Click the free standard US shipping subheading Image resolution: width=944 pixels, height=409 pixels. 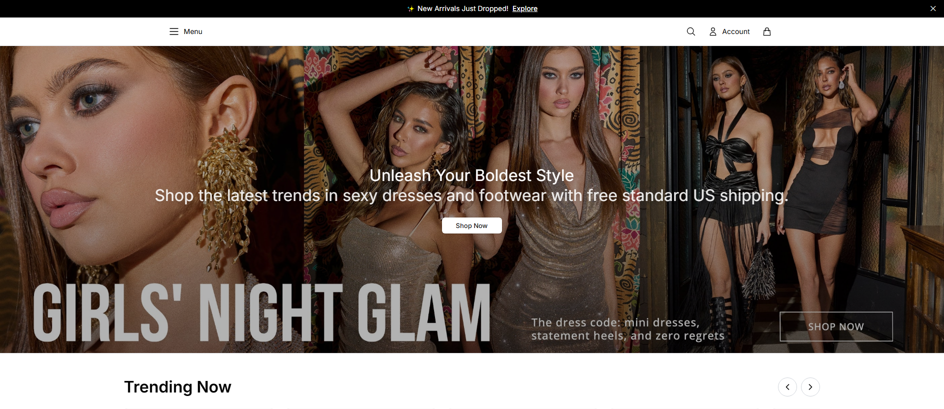(x=471, y=195)
